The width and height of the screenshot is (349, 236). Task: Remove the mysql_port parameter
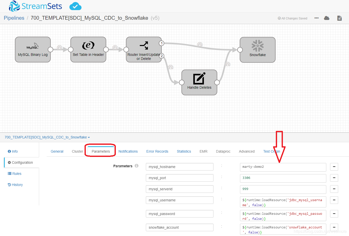[x=334, y=178]
